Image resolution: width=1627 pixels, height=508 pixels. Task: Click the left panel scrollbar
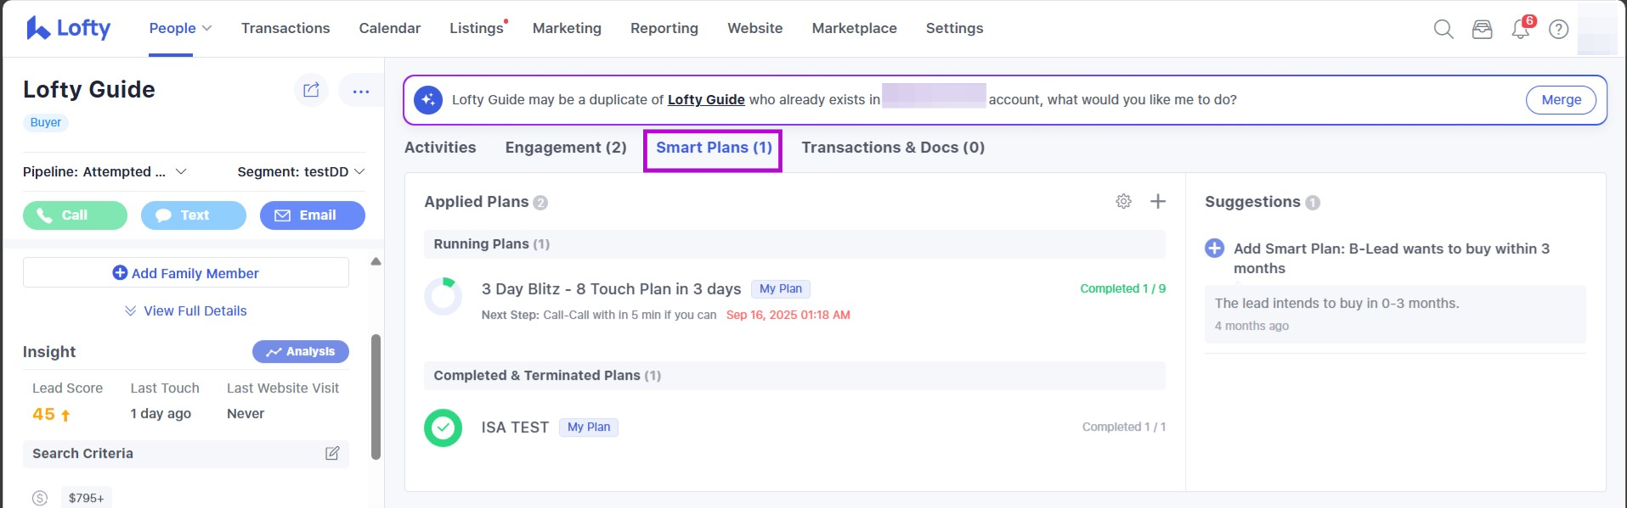click(x=376, y=397)
